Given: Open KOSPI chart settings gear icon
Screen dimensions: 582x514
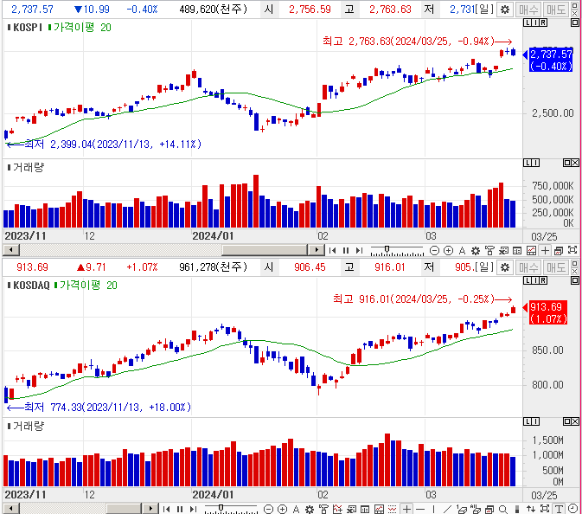Looking at the screenshot, I should click(505, 10).
